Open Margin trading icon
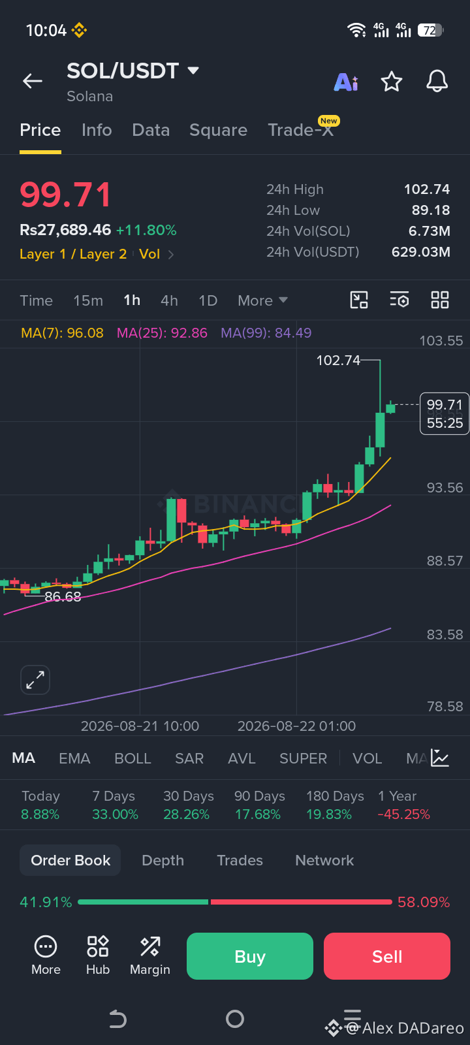Image resolution: width=470 pixels, height=1045 pixels. pyautogui.click(x=150, y=956)
